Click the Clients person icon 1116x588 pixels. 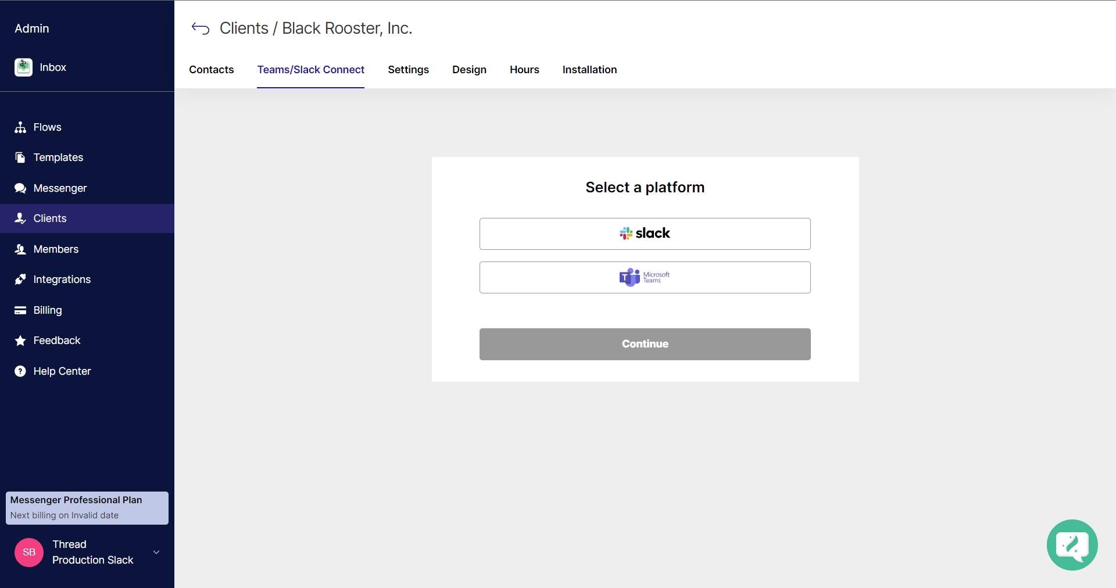pos(20,218)
